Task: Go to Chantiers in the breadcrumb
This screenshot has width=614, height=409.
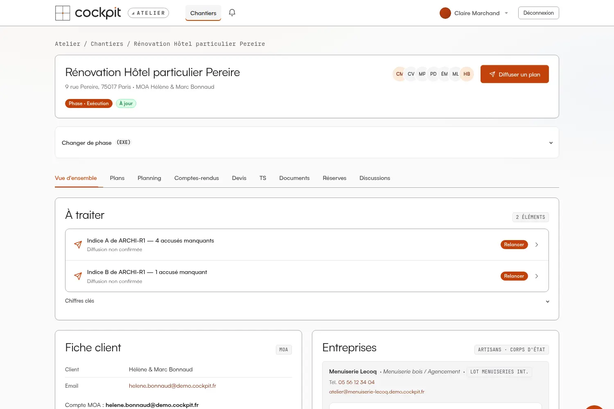Action: click(107, 44)
